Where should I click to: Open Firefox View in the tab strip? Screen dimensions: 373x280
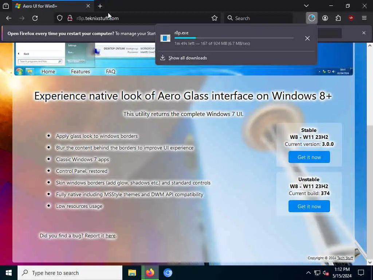[6, 6]
